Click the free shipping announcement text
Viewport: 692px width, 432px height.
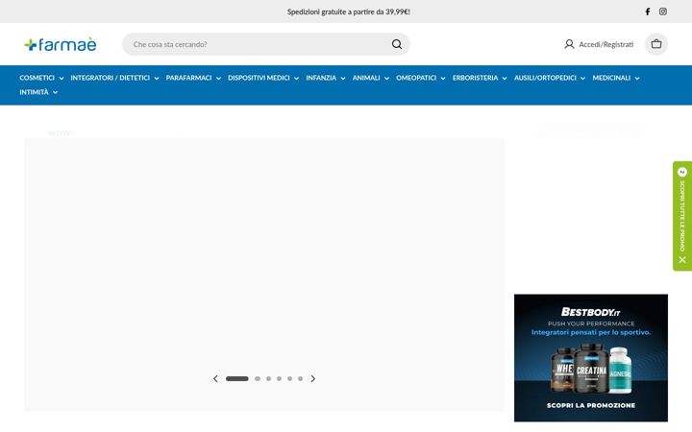[349, 12]
